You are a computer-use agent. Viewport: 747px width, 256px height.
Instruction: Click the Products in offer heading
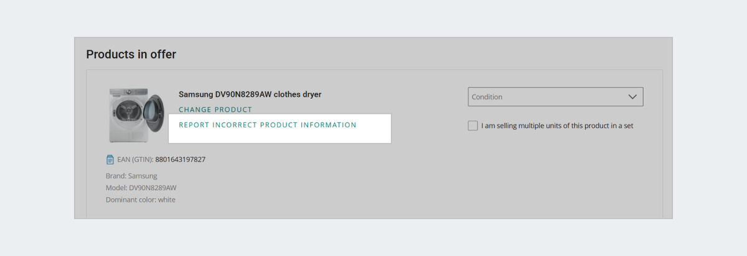click(131, 55)
